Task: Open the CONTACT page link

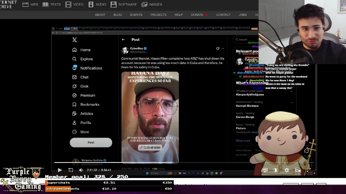Action: (x=223, y=15)
